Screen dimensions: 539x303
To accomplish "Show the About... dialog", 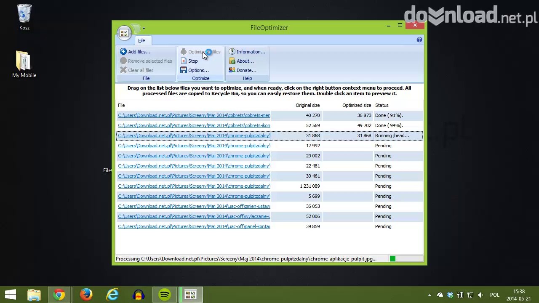I will 241,61.
